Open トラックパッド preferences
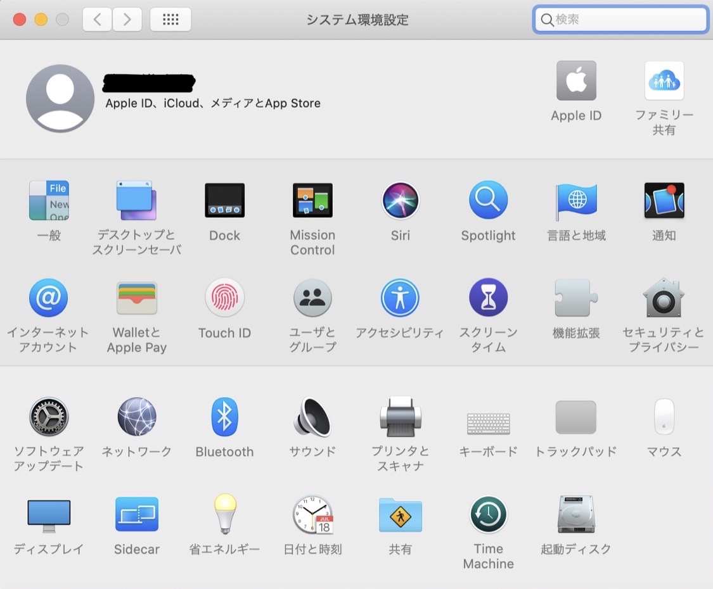The height and width of the screenshot is (589, 713). [576, 417]
